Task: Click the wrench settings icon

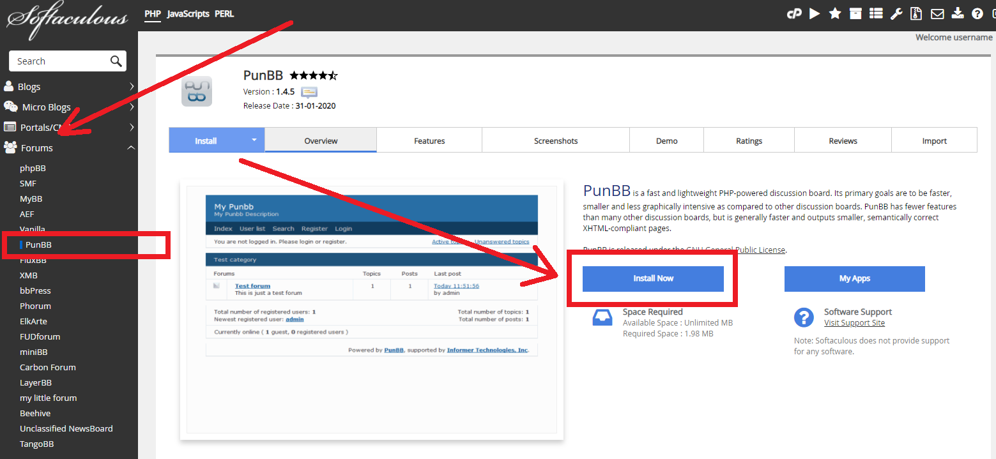Action: point(896,13)
